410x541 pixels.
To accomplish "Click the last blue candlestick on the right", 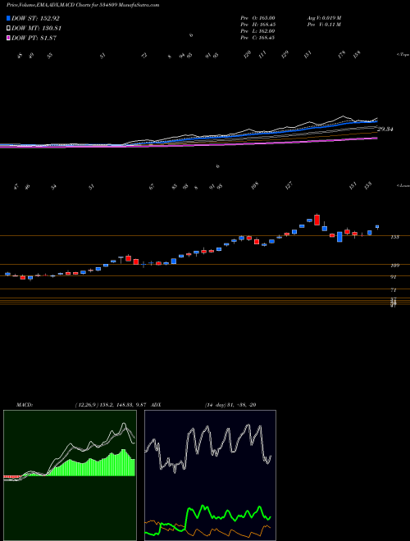I will point(377,227).
